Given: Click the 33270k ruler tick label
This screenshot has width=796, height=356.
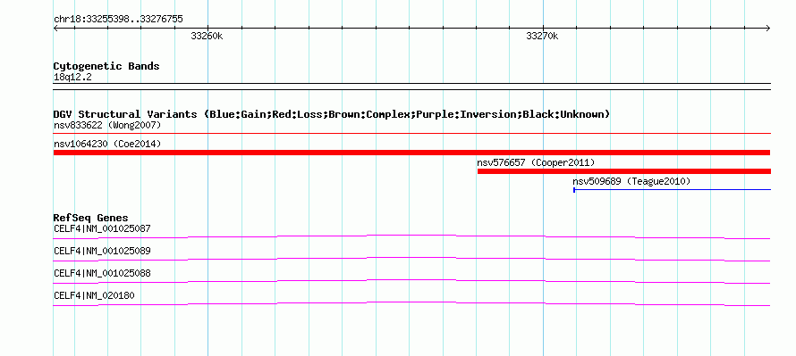Looking at the screenshot, I should pyautogui.click(x=542, y=36).
